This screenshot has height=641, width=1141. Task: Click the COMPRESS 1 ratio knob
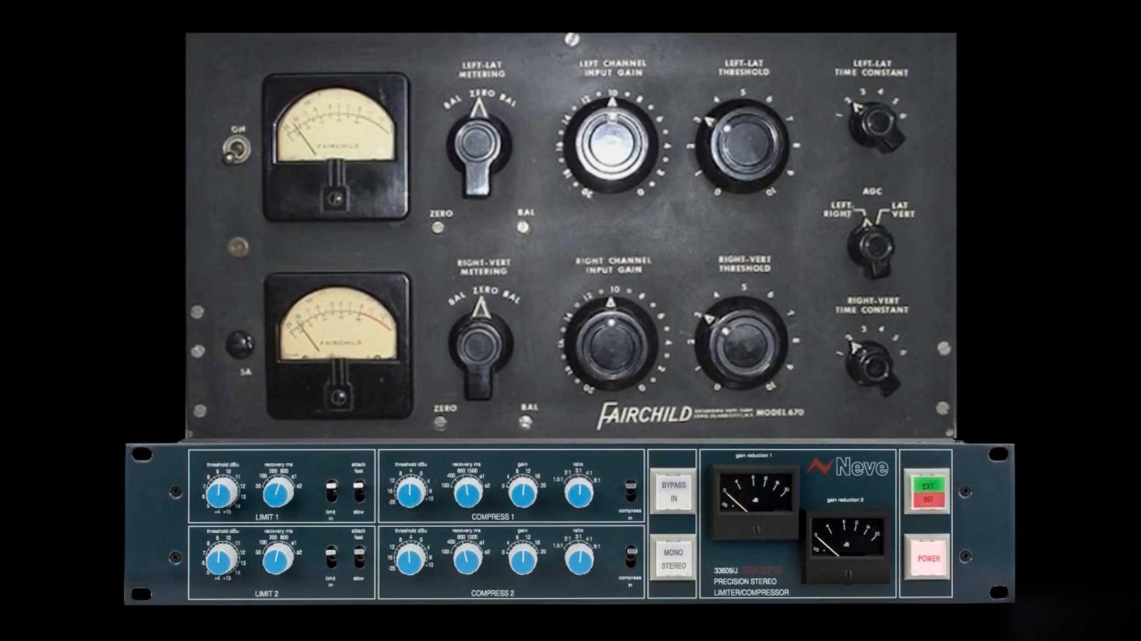click(579, 493)
